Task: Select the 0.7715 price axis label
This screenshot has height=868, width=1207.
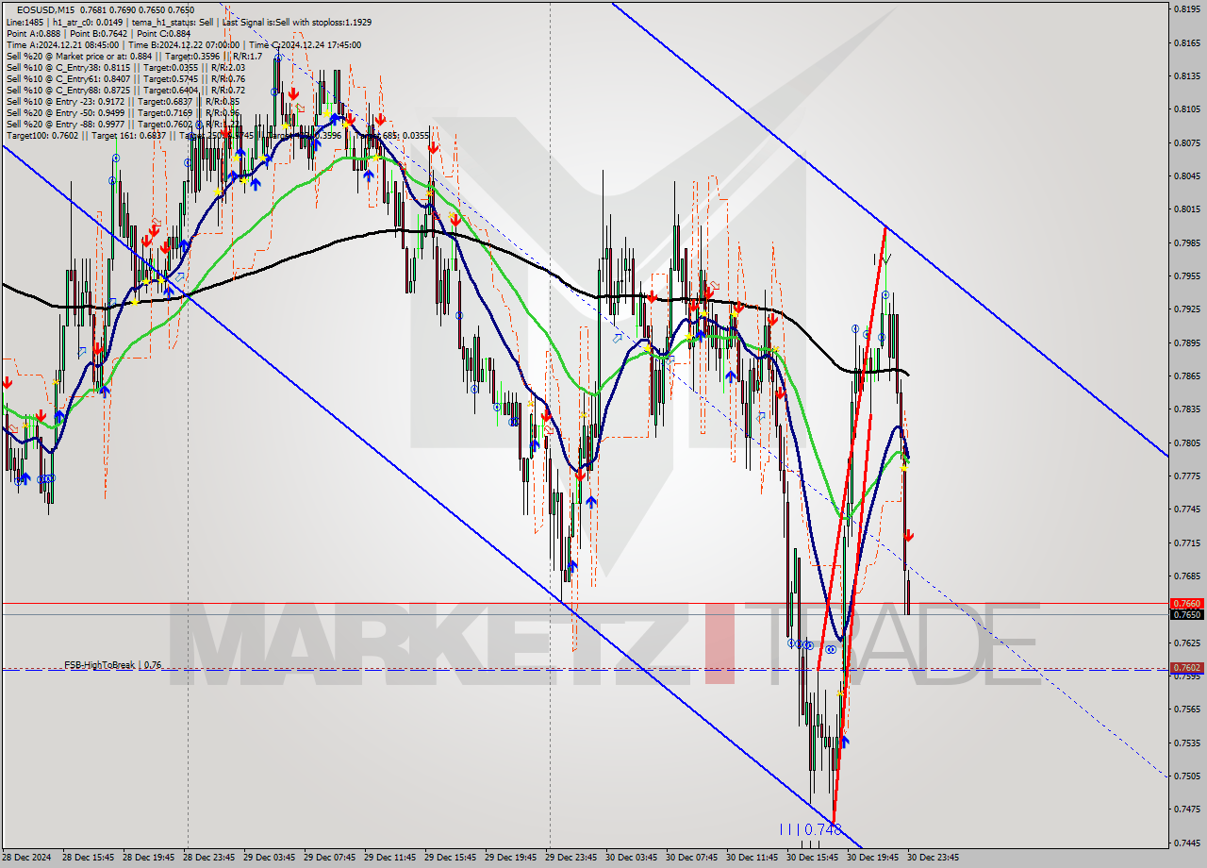Action: coord(1187,542)
